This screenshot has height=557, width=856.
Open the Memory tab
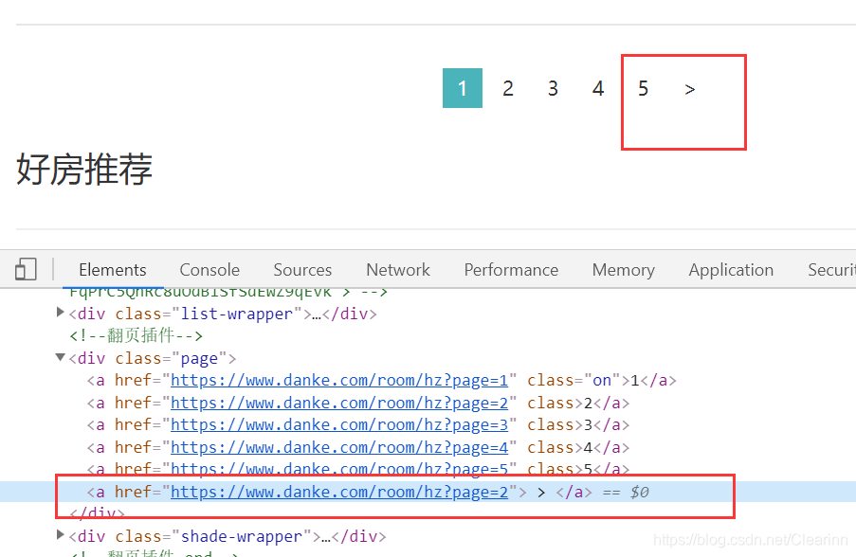624,270
